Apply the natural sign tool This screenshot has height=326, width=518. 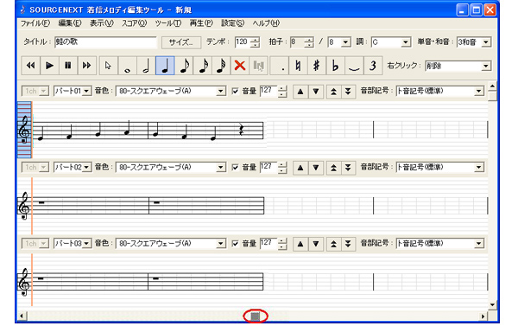coord(299,66)
